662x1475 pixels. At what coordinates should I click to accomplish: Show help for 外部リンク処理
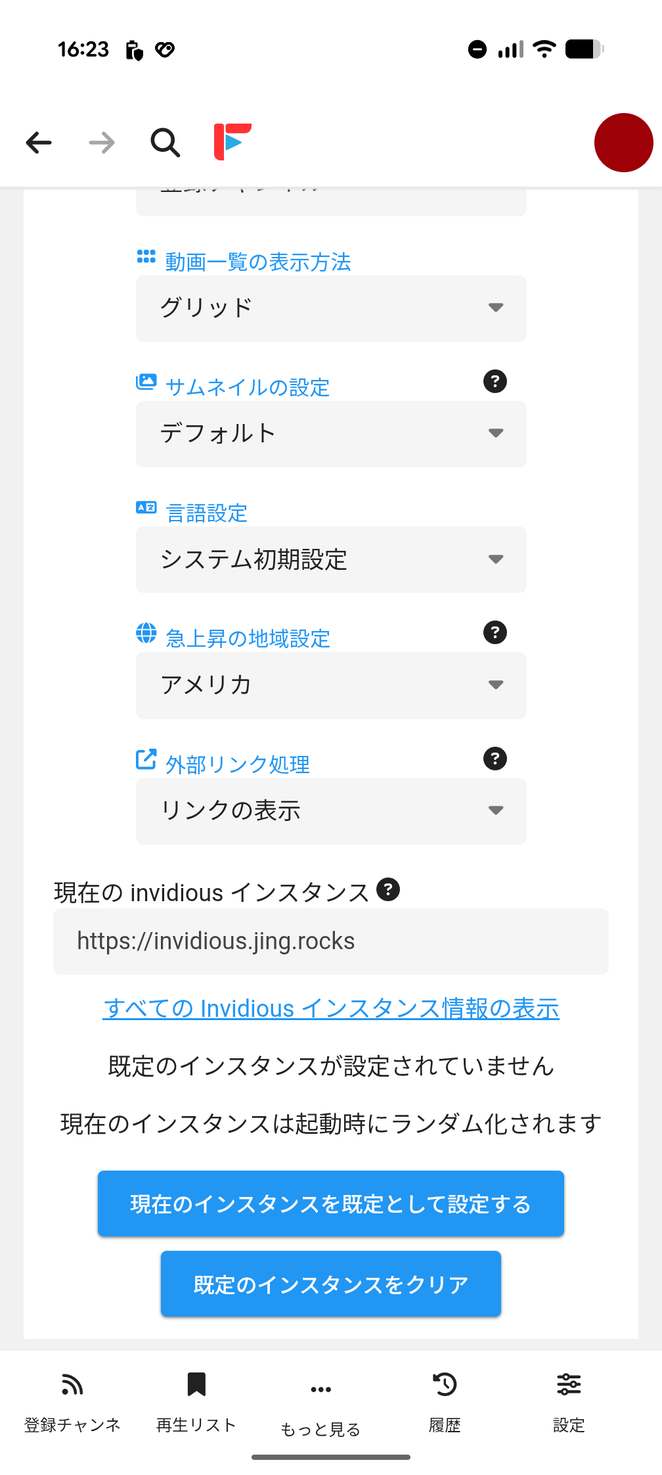click(x=495, y=759)
